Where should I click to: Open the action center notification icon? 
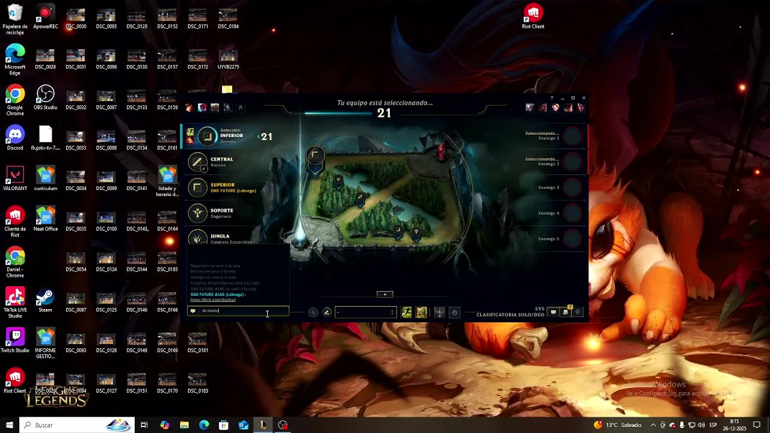click(x=757, y=425)
